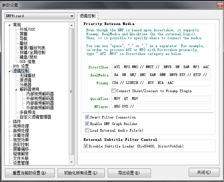Toggle Disable Subtitle Loader checkbox
The image size is (224, 182).
click(x=86, y=146)
